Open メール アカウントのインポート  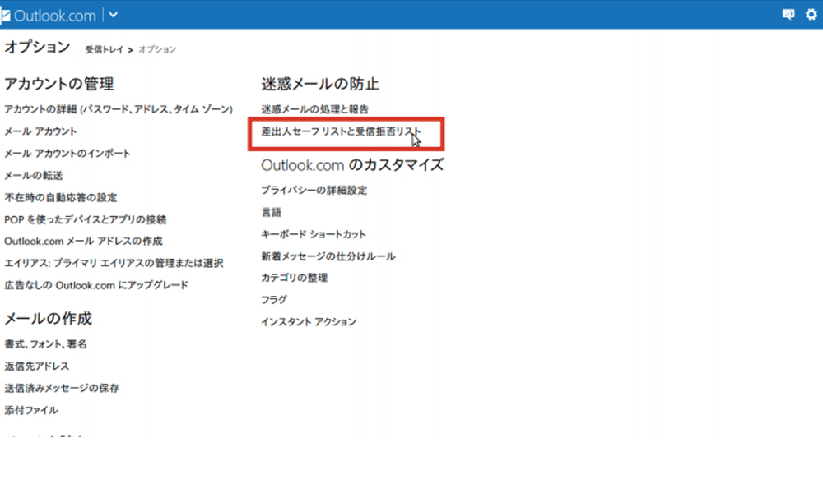pos(67,153)
